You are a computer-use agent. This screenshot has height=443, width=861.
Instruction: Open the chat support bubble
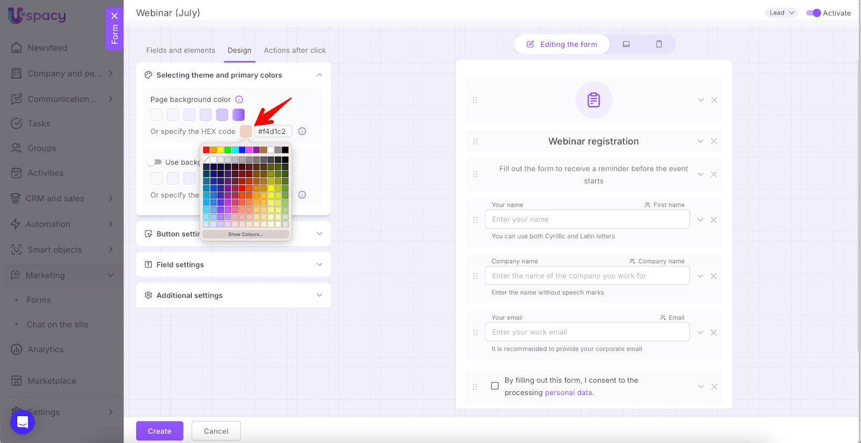pos(23,421)
